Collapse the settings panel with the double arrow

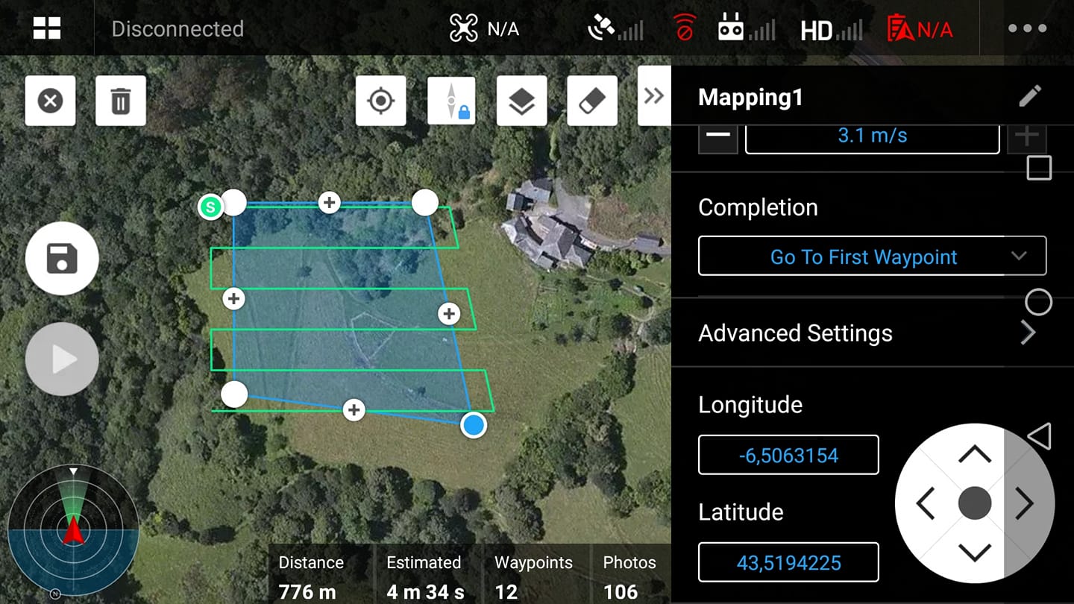654,96
